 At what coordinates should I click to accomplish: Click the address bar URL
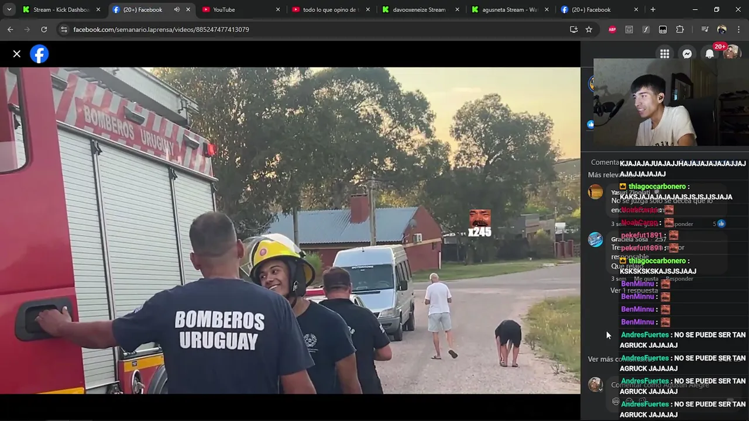(161, 29)
